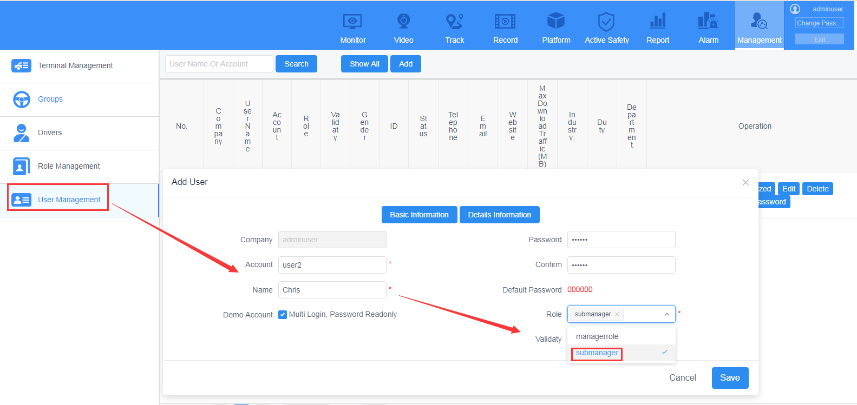Cancel the Add User dialog

[683, 378]
